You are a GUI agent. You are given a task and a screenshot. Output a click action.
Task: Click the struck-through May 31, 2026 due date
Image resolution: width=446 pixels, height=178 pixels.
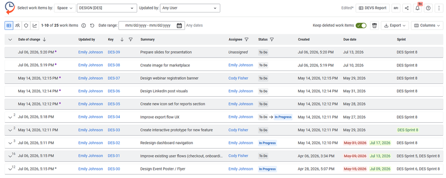pos(355,143)
